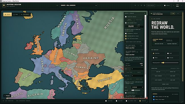Click the 'Live territory' status text
The image size is (185, 104).
(x=9, y=101)
